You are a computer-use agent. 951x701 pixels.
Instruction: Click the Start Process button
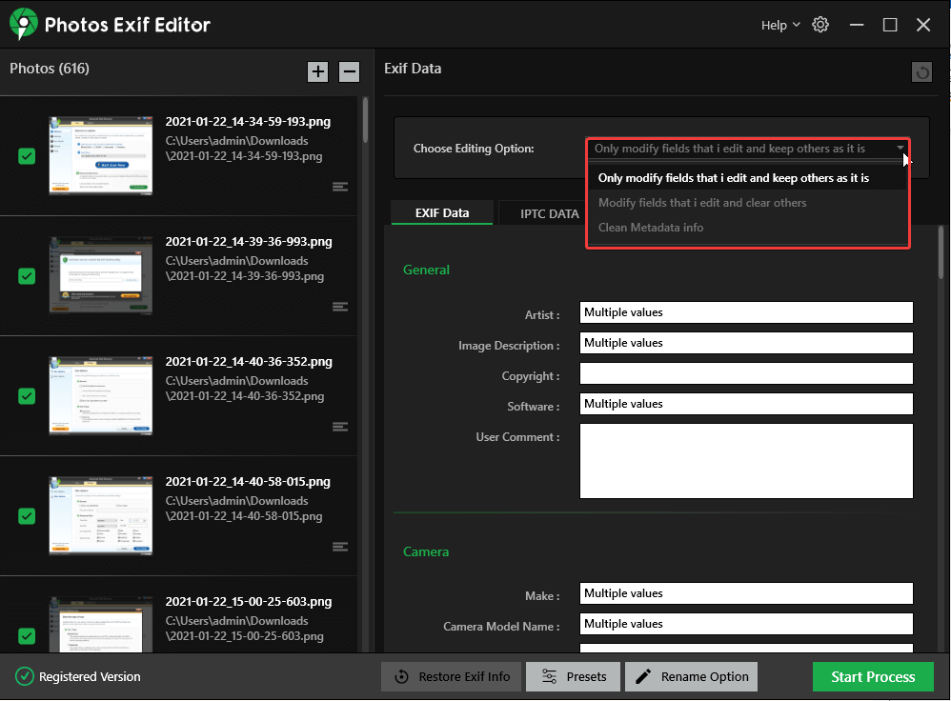(x=872, y=676)
